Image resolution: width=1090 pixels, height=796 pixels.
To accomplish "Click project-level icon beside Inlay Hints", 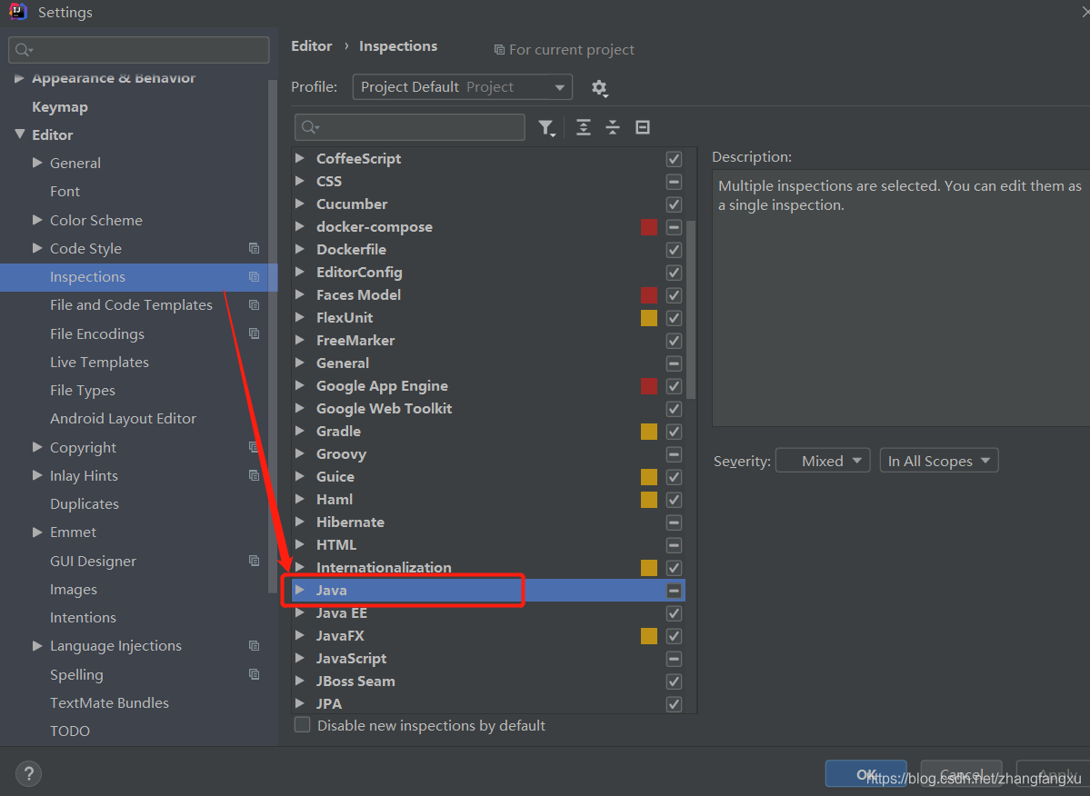I will coord(255,476).
